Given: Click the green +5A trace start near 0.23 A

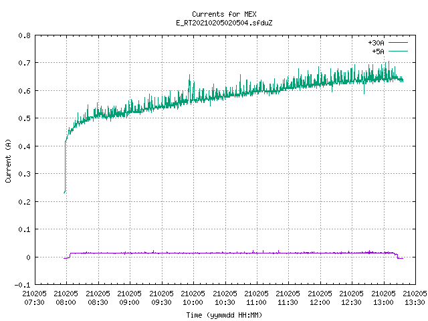Looking at the screenshot, I should 64,192.
